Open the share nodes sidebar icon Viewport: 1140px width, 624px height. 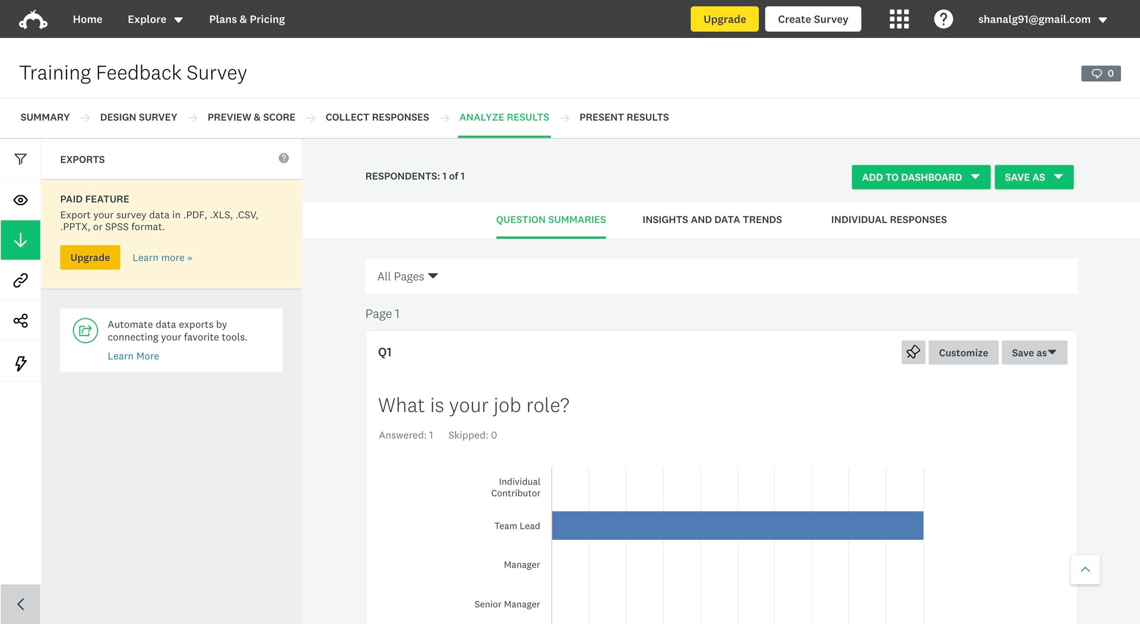click(x=21, y=321)
